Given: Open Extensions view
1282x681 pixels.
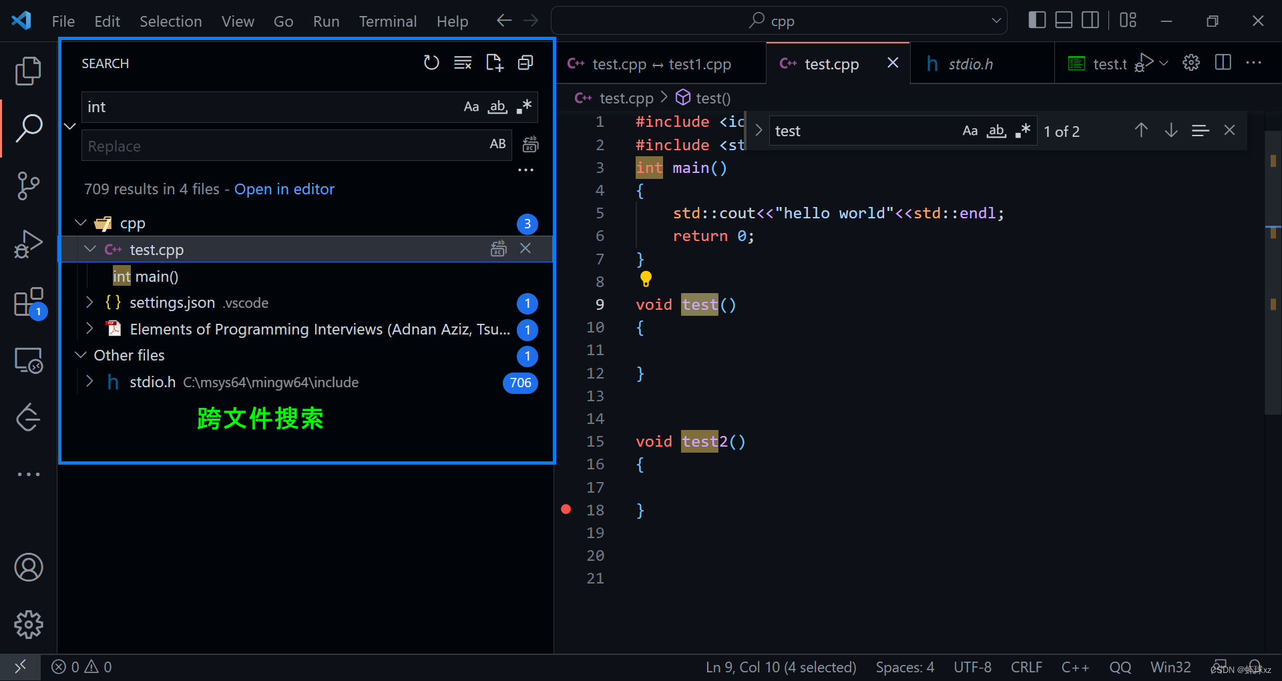Looking at the screenshot, I should tap(29, 302).
